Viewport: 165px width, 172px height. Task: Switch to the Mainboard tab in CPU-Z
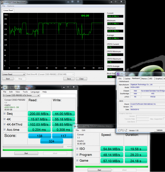coord(136,78)
